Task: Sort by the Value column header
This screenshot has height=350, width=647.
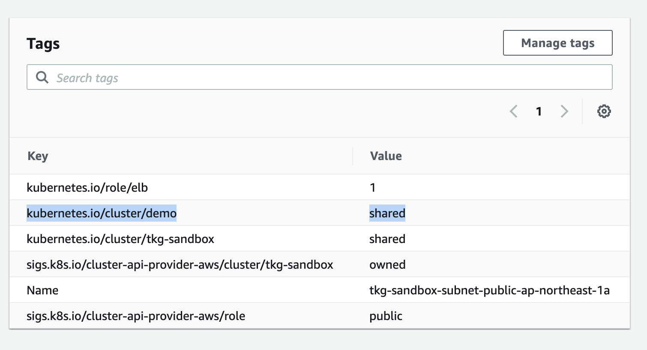Action: [x=386, y=156]
